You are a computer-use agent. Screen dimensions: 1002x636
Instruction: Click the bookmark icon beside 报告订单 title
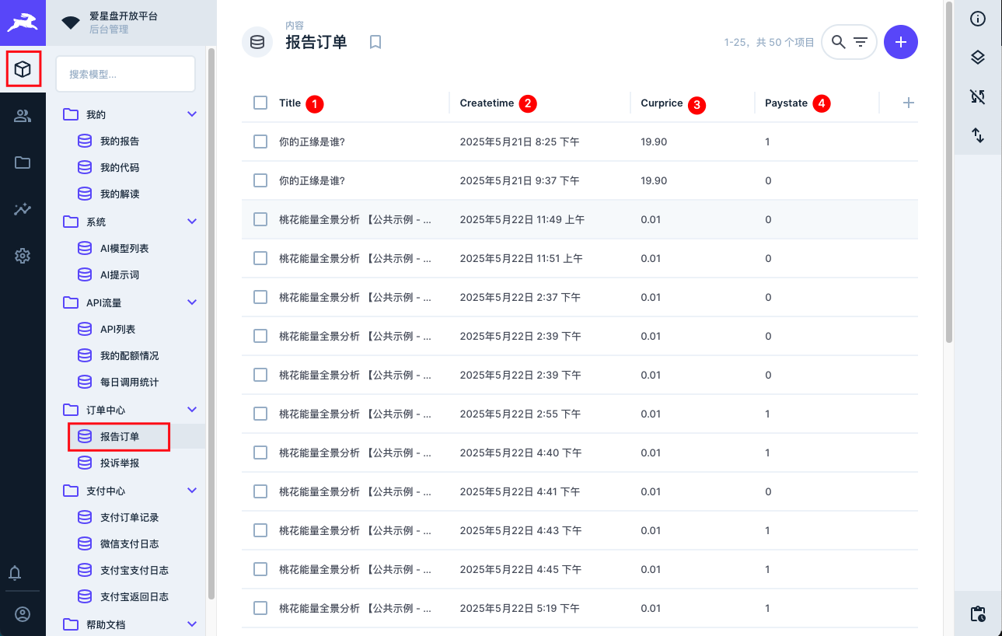(375, 42)
